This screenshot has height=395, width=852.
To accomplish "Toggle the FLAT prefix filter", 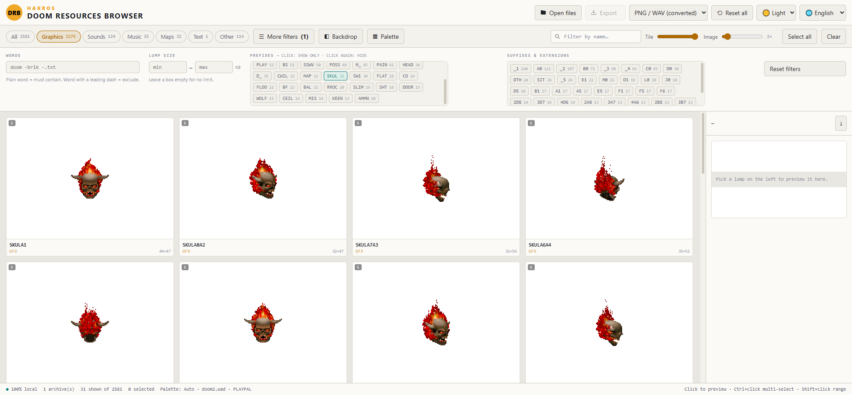I will [x=385, y=76].
